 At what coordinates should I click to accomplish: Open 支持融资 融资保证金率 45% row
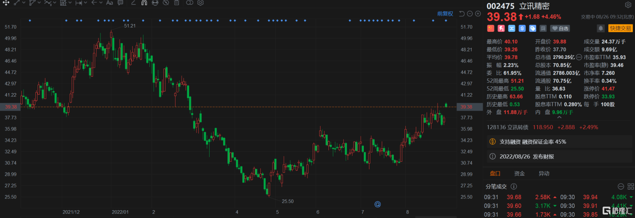(559, 142)
